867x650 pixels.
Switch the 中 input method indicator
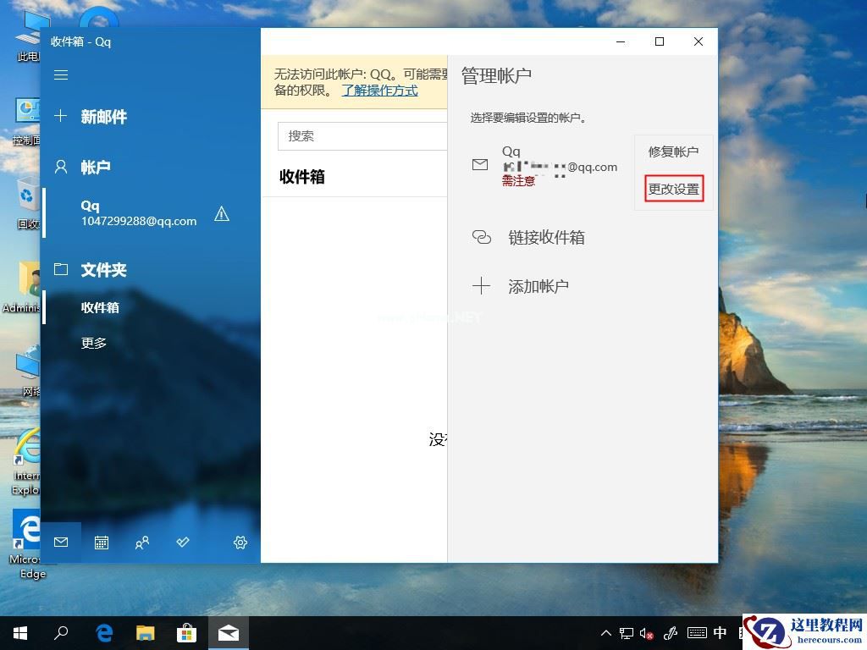(719, 632)
